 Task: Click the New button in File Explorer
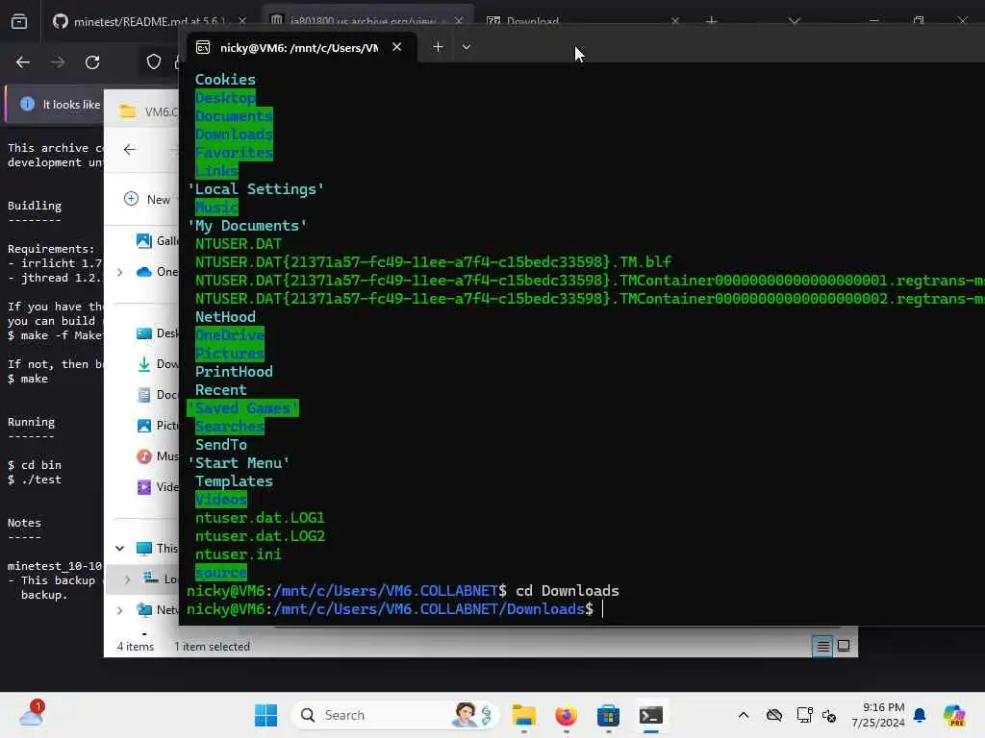click(x=148, y=199)
